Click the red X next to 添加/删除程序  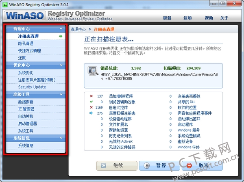pyautogui.click(x=91, y=96)
